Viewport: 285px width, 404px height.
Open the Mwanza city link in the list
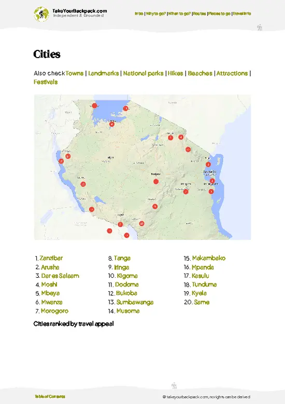click(52, 302)
